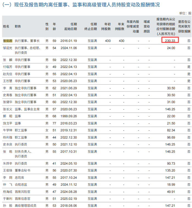This screenshot has width=192, height=208.
Task: Select the name 李青
Action: [8, 88]
